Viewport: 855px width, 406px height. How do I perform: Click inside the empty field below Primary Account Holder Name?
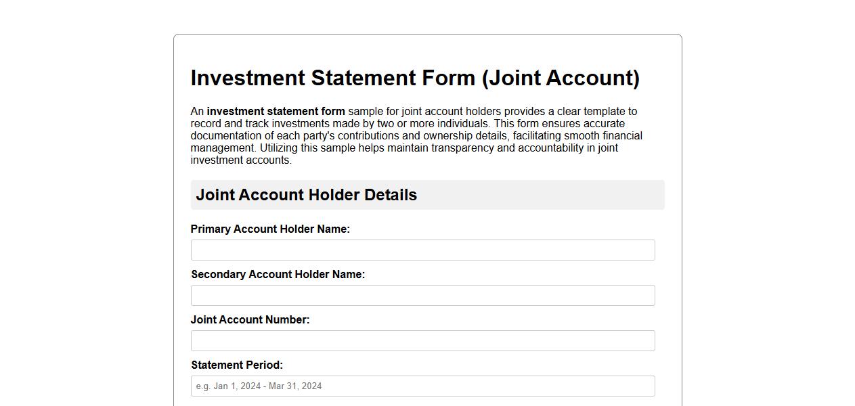(422, 250)
